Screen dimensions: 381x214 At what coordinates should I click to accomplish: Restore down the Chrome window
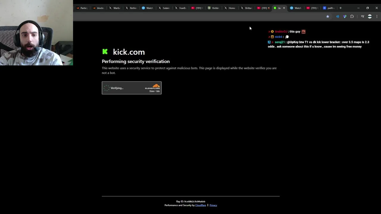tap(368, 8)
